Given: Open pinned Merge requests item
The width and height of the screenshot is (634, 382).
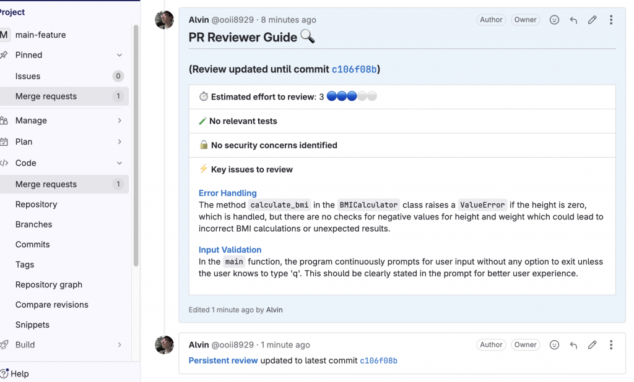Looking at the screenshot, I should (x=64, y=96).
